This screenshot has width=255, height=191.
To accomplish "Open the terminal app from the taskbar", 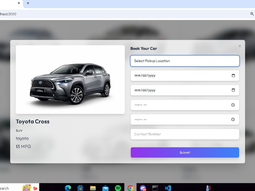I will click(x=155, y=188).
